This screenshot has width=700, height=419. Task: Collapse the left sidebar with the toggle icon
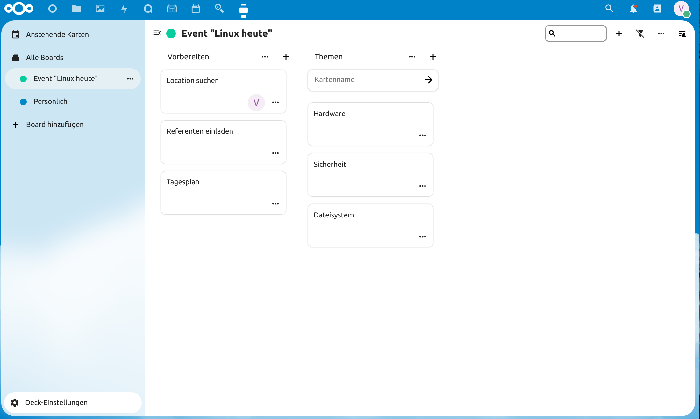click(157, 33)
